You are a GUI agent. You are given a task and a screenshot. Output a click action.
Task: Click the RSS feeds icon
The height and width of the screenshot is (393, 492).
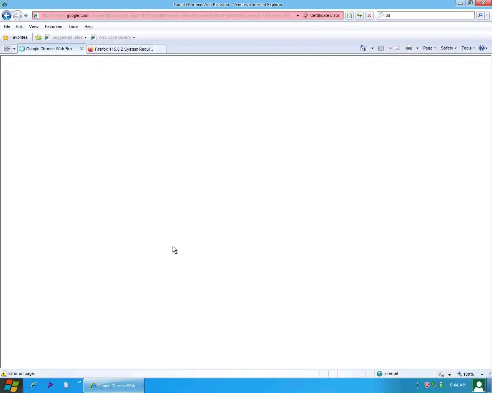point(381,48)
